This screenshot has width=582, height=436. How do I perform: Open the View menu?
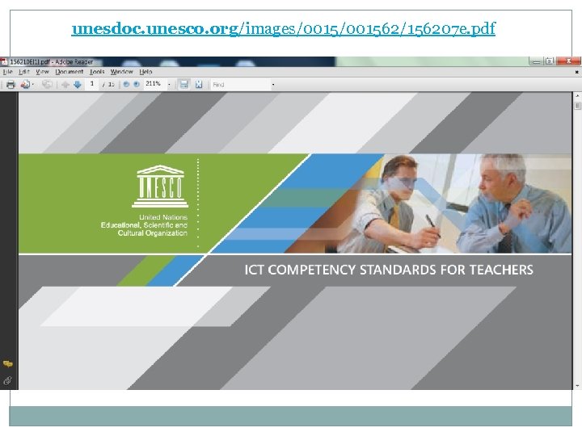point(42,72)
